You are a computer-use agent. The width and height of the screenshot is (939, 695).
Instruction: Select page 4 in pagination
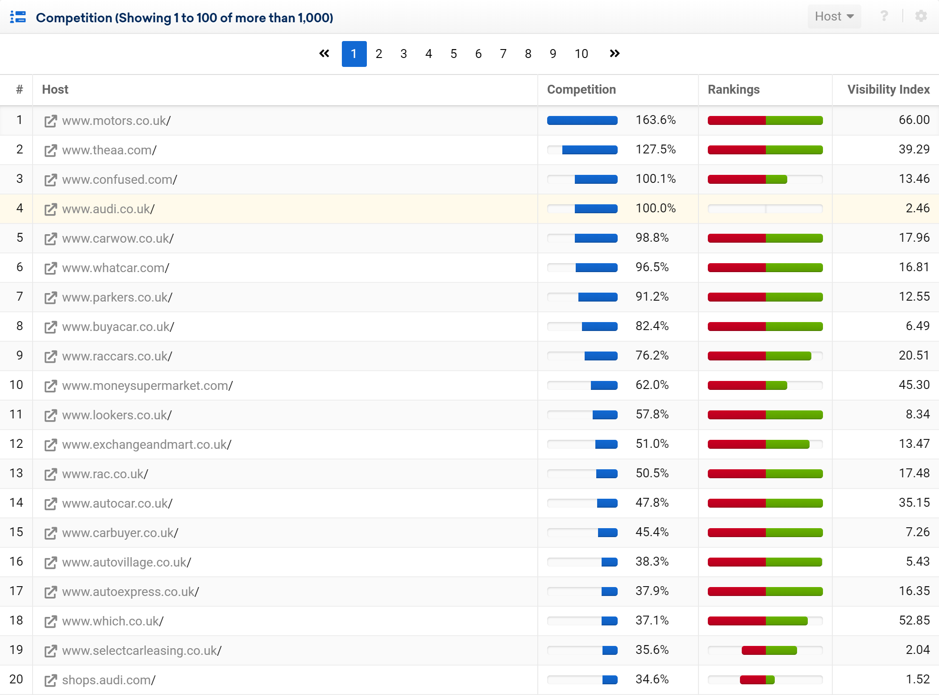429,54
